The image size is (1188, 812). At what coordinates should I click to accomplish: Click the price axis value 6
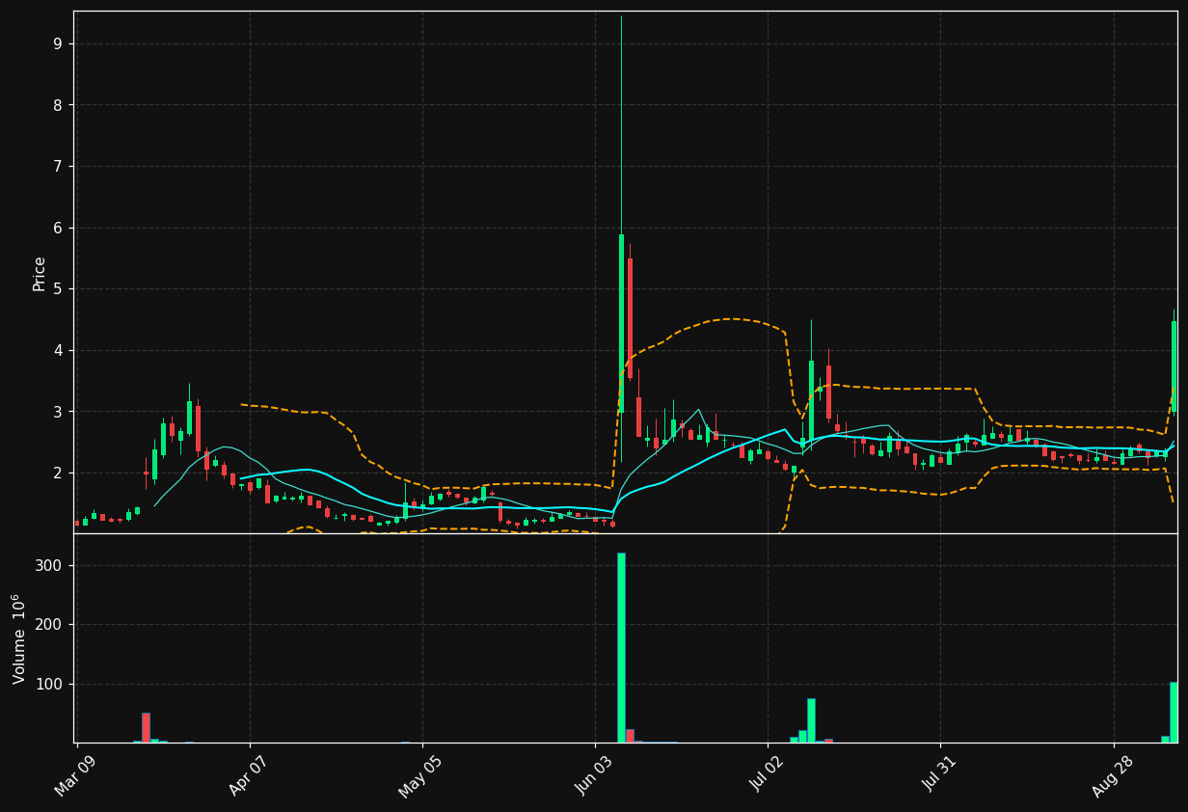(x=58, y=229)
